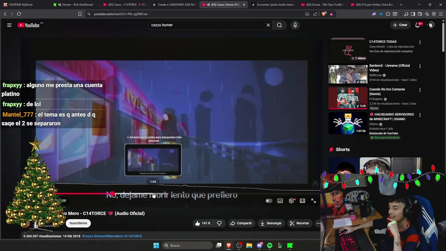Switch to theater mode

[x=302, y=201]
